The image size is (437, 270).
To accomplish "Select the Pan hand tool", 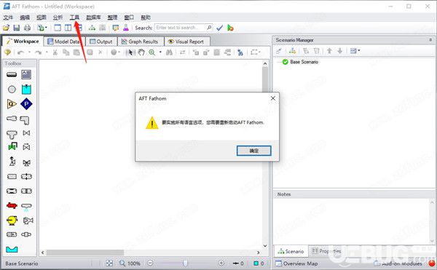I will (x=141, y=52).
